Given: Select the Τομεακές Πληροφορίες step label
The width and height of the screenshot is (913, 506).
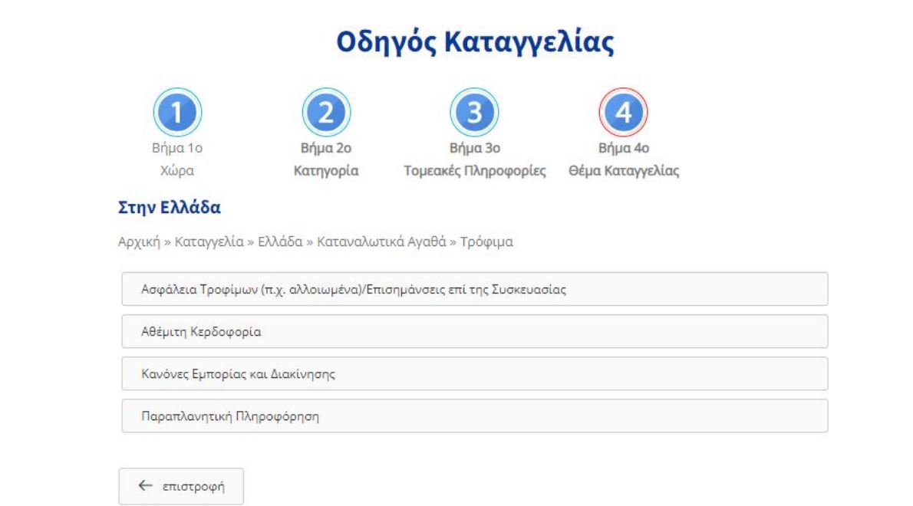Looking at the screenshot, I should coord(474,171).
